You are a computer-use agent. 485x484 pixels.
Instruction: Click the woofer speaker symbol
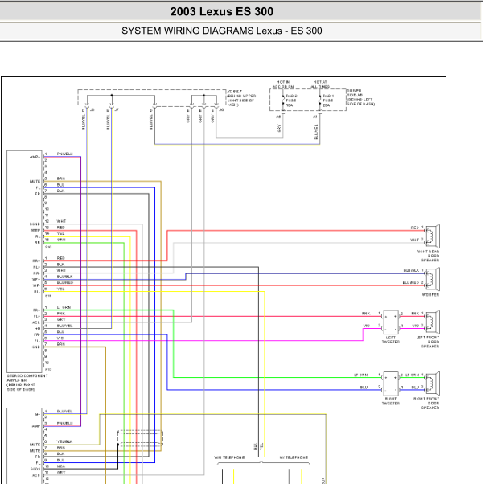[x=432, y=279]
